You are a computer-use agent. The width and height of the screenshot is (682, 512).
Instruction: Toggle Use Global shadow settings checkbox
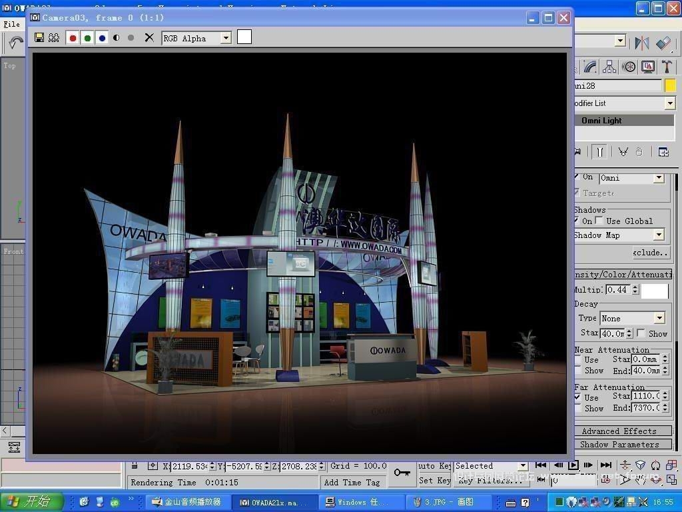599,221
